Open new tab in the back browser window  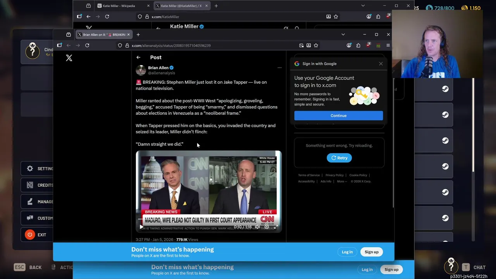pyautogui.click(x=216, y=6)
